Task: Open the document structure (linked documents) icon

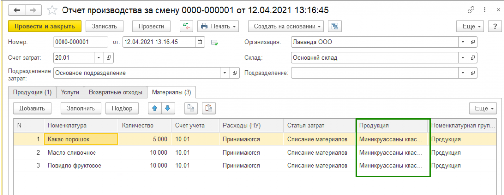Action: (x=335, y=26)
